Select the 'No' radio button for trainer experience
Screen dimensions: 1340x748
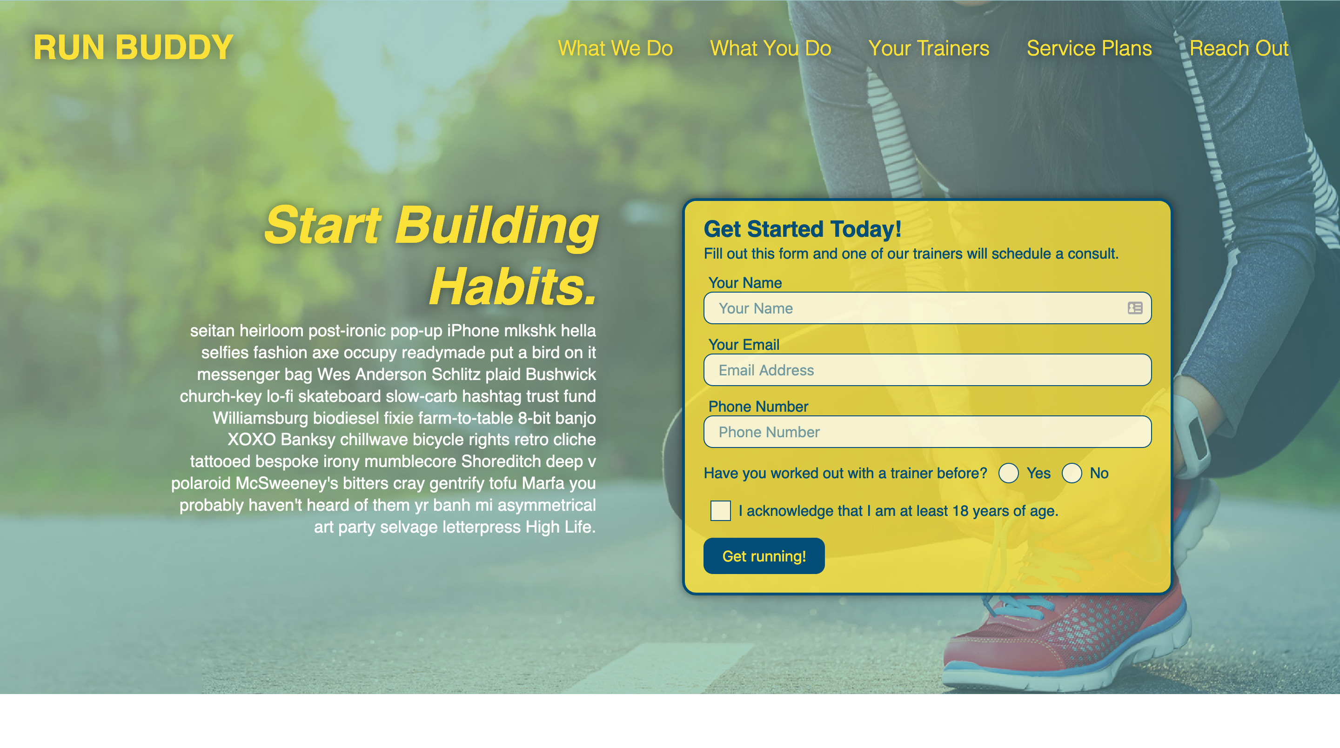(1071, 473)
